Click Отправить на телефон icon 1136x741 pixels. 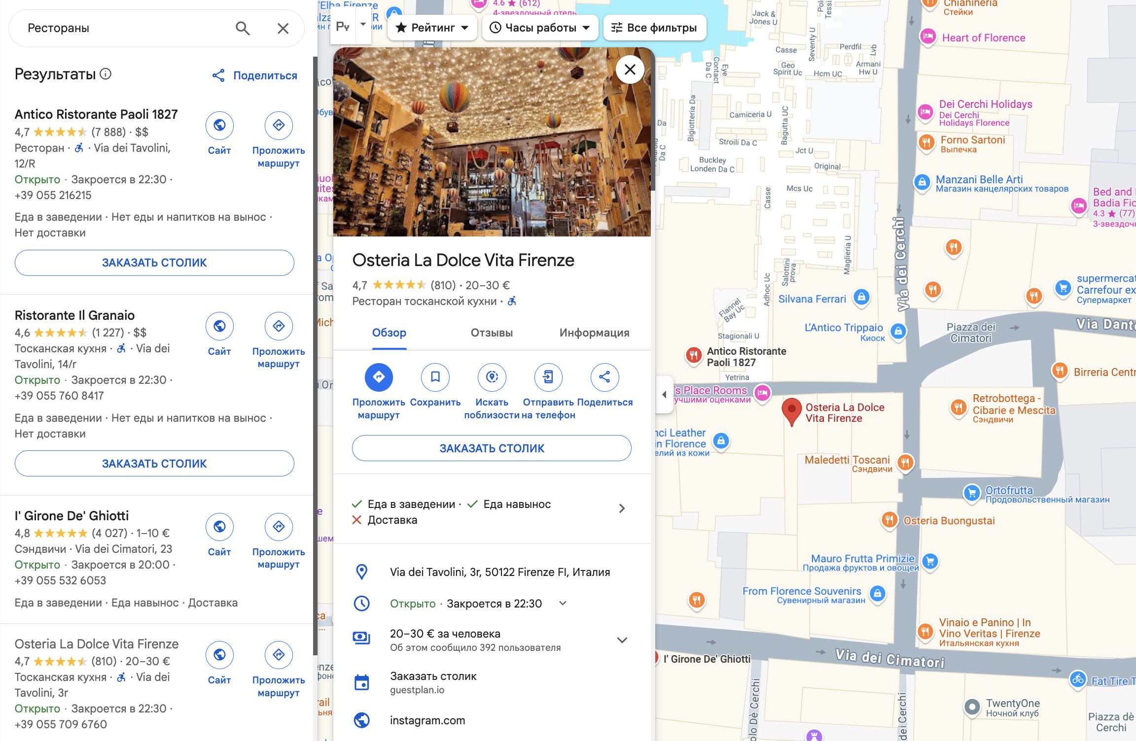click(548, 377)
